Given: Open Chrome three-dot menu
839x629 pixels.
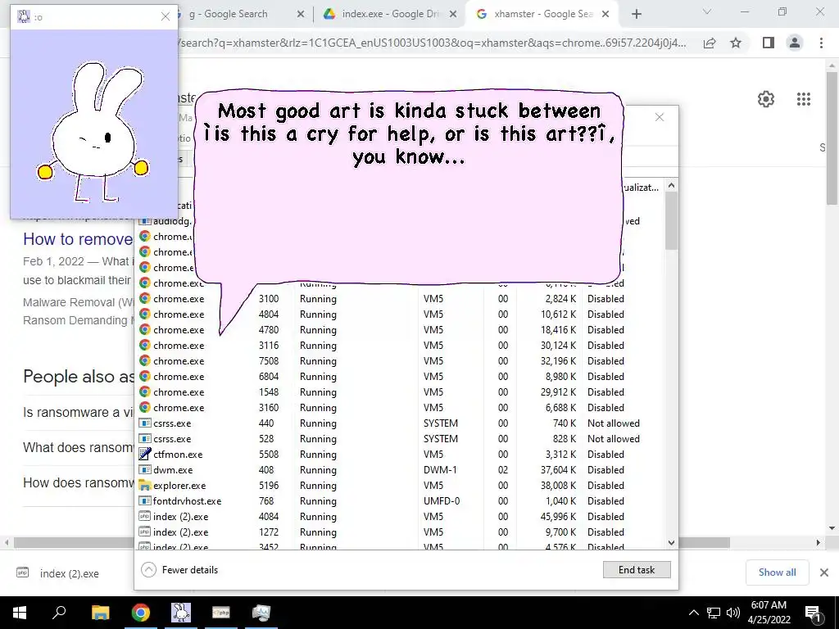Looking at the screenshot, I should coord(821,43).
